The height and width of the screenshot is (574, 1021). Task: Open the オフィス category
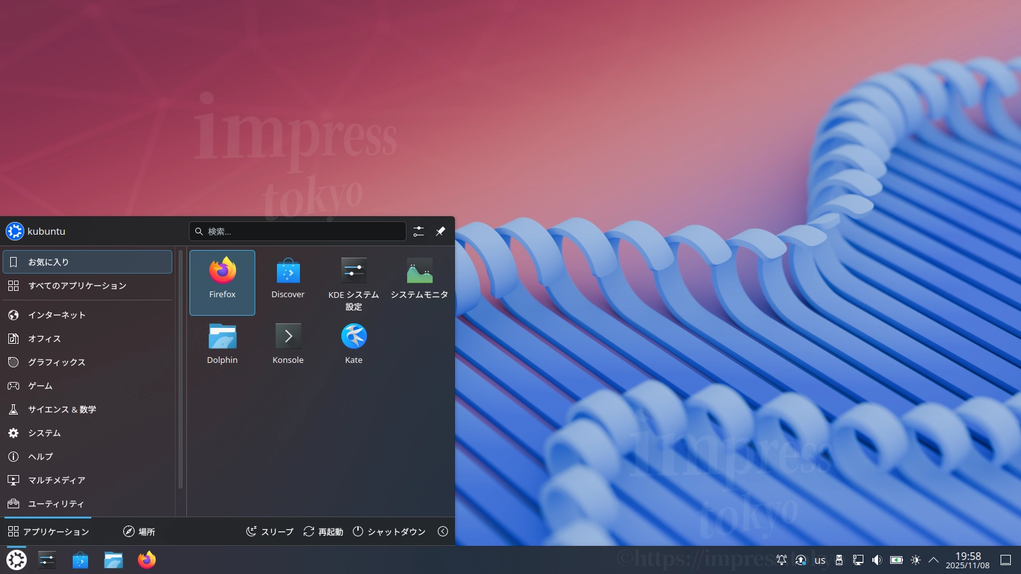(87, 339)
